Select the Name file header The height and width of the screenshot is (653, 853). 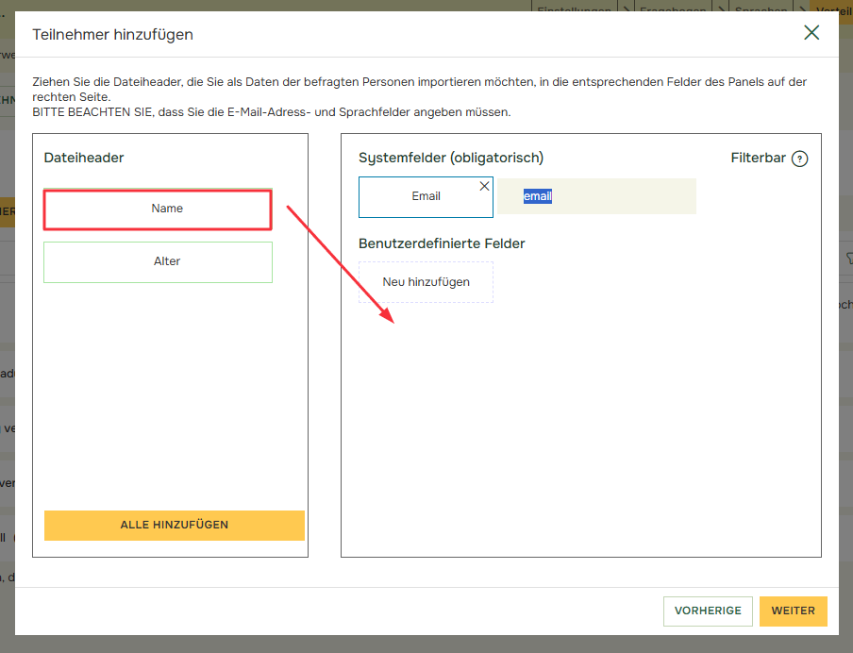(158, 209)
